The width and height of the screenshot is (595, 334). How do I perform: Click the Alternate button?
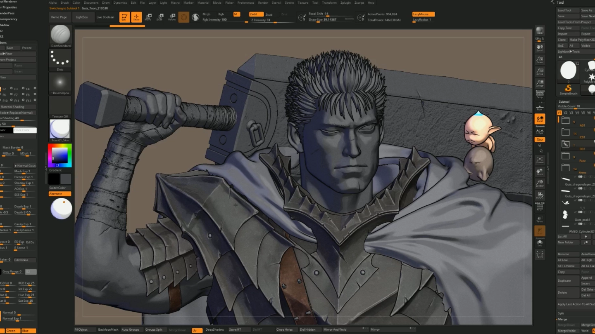tap(60, 194)
